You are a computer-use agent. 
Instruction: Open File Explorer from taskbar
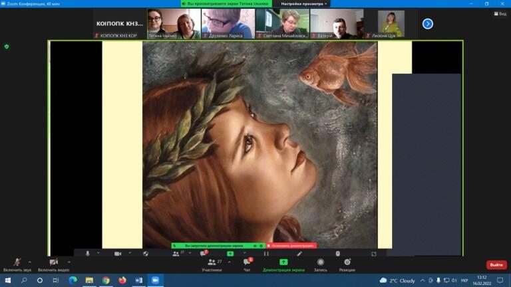pyautogui.click(x=89, y=280)
